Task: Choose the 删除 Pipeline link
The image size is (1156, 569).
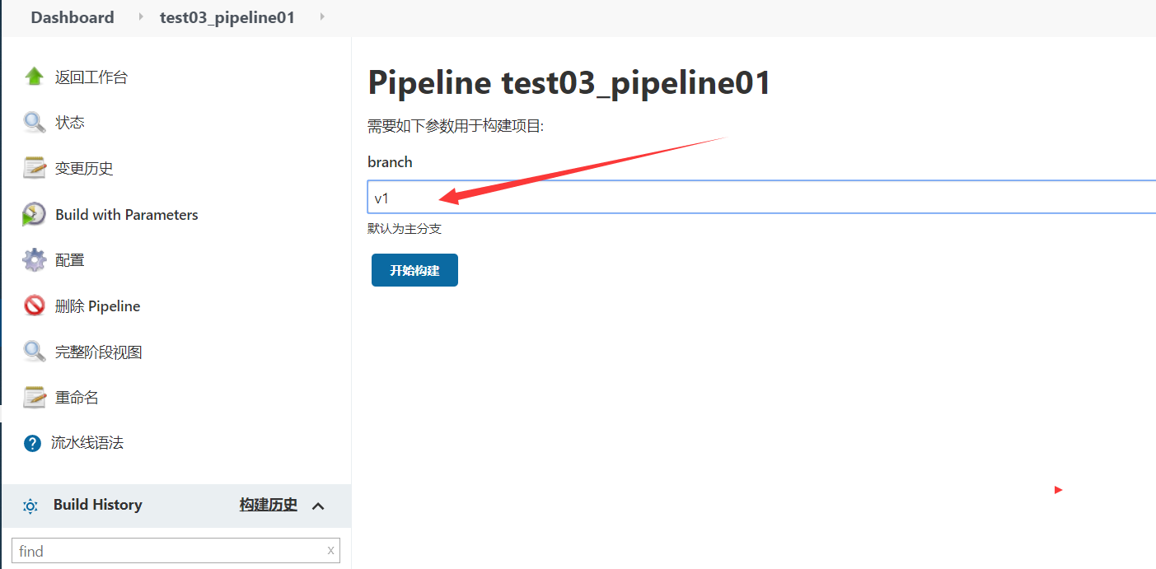Action: pos(98,305)
